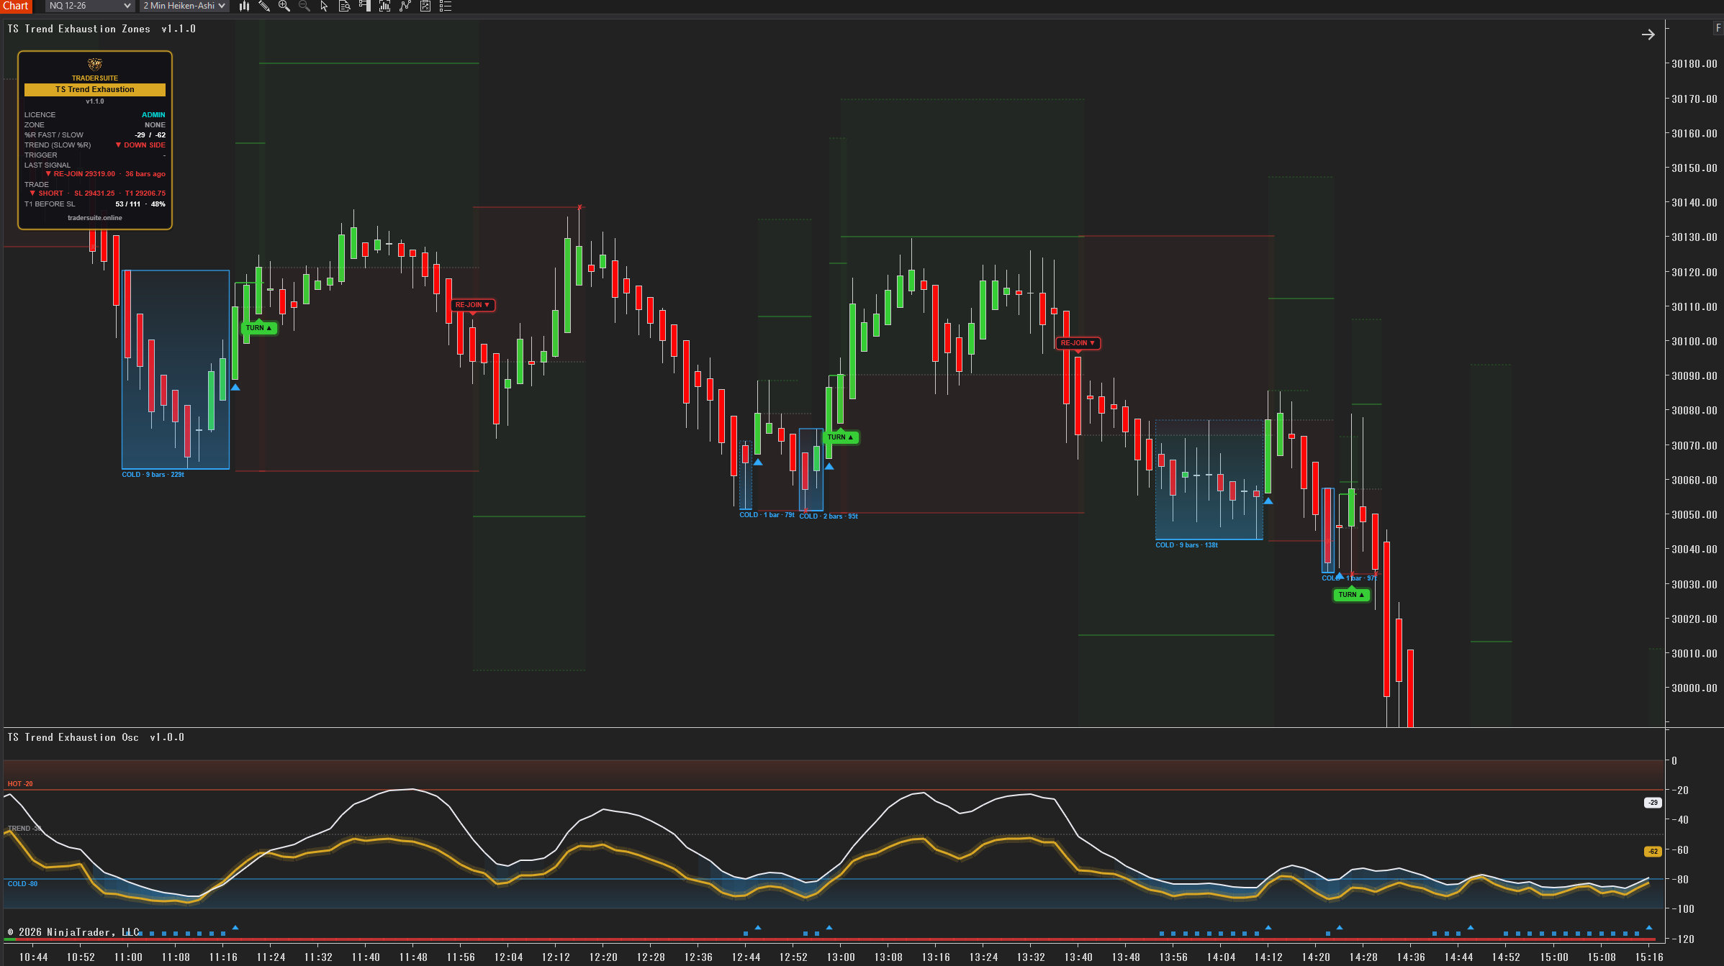This screenshot has width=1724, height=966.
Task: Click the RE-JOIN 29319.00 last signal text
Action: point(105,174)
